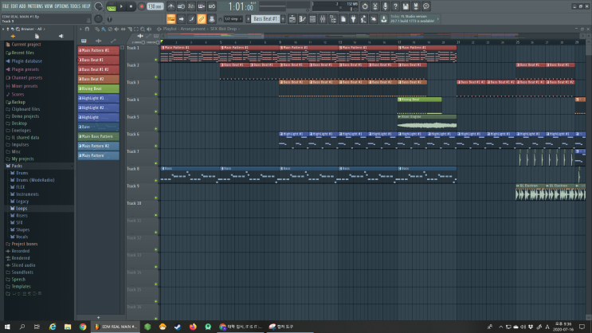Switch the Pat/Song mode toggle
Screen dimensions: 592x333
tap(112, 6)
